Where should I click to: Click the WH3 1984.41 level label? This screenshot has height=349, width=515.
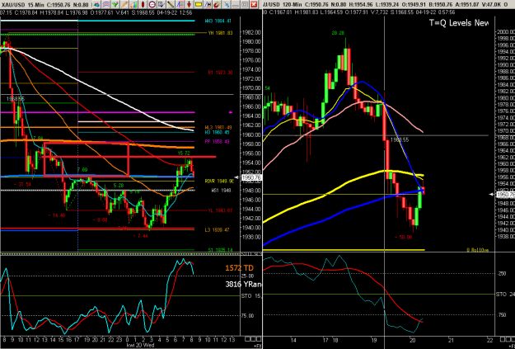[x=218, y=21]
